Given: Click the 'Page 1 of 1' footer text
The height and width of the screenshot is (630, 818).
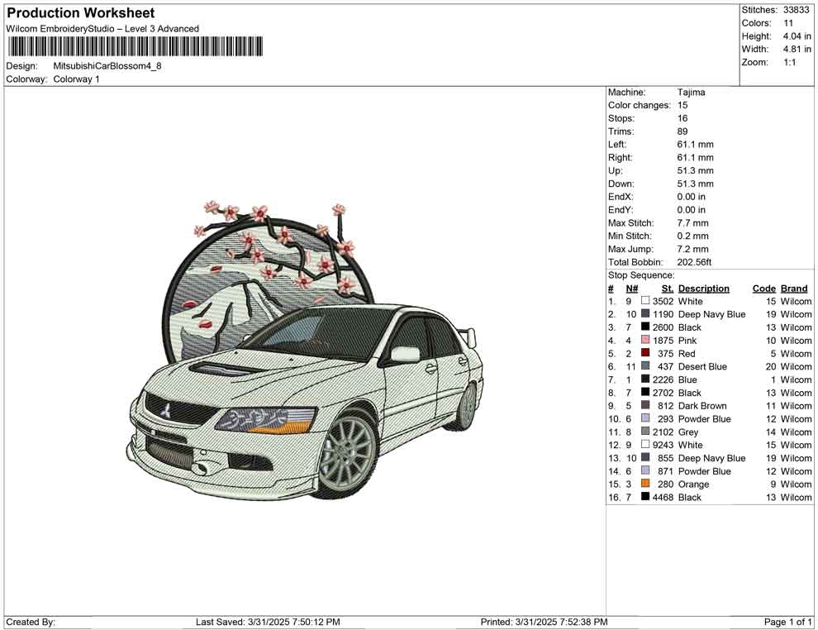Looking at the screenshot, I should (787, 622).
